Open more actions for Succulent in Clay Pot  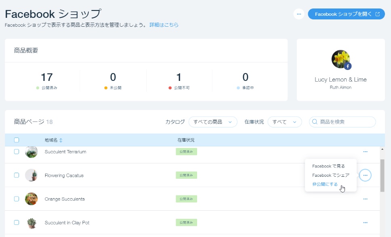point(365,223)
